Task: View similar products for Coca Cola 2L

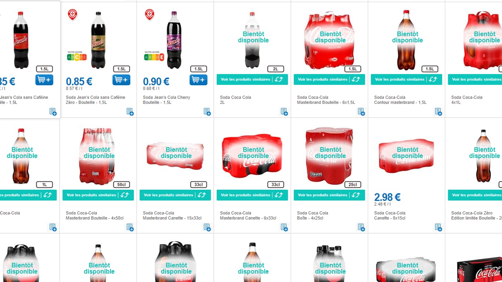Action: coord(252,80)
